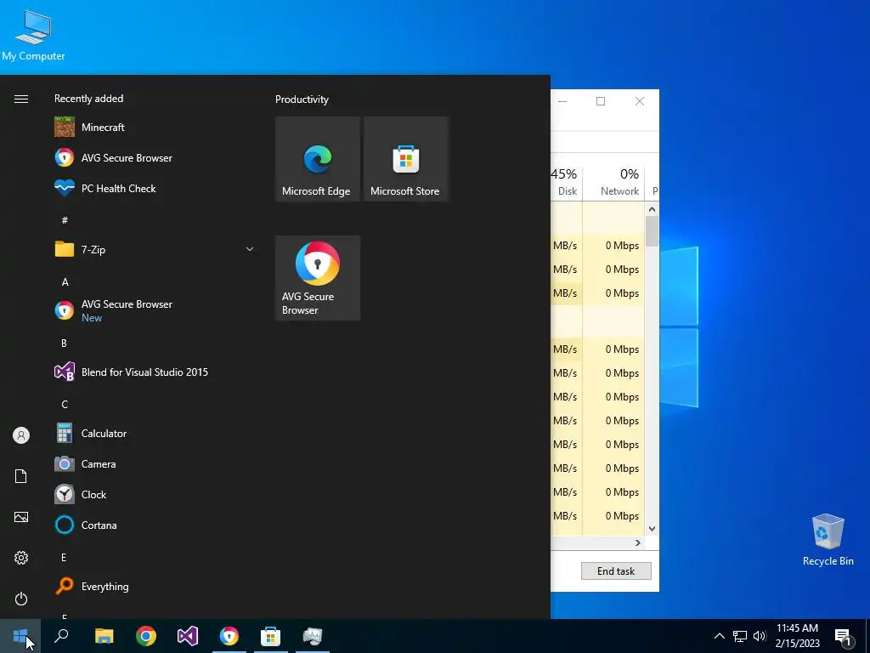Click the letter C index header

(65, 404)
